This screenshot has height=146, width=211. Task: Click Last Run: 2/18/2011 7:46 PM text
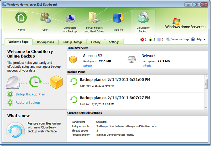[x=97, y=86]
